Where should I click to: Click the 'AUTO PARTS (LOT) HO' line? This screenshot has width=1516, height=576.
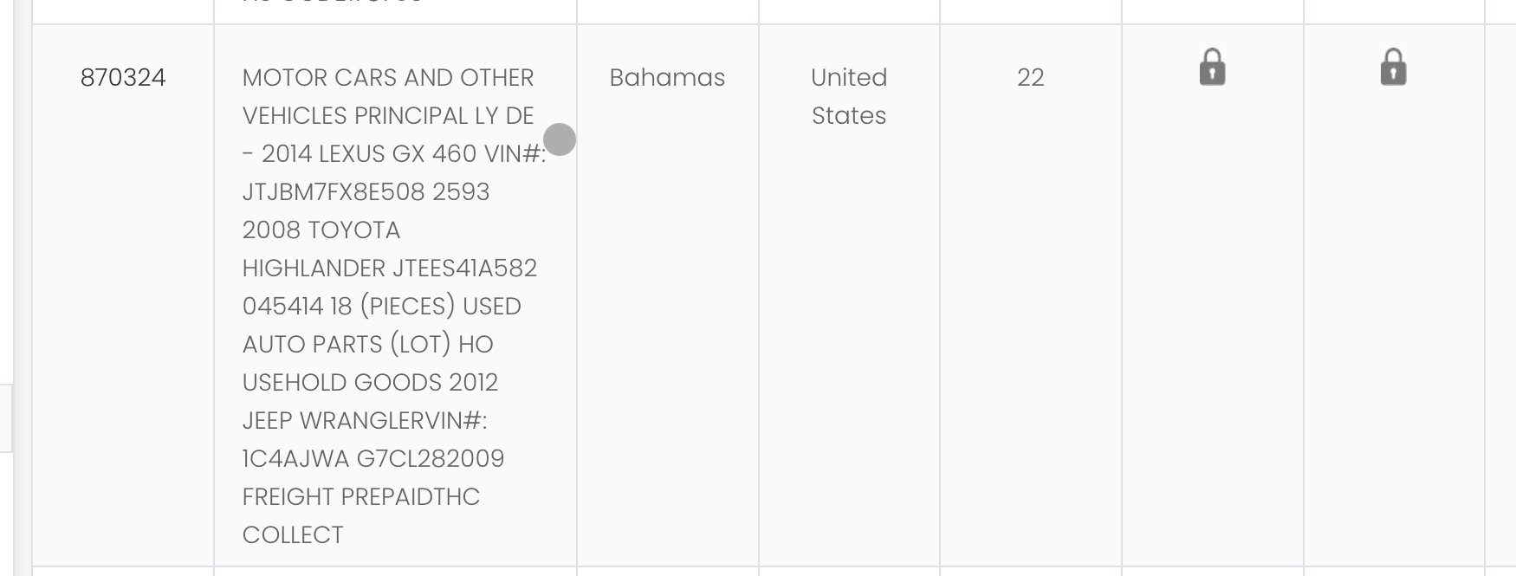pos(368,345)
